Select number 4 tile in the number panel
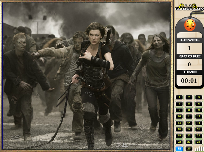The height and width of the screenshot is (152, 204). pyautogui.click(x=179, y=104)
